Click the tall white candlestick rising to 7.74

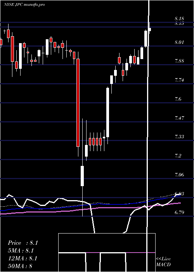108,112
